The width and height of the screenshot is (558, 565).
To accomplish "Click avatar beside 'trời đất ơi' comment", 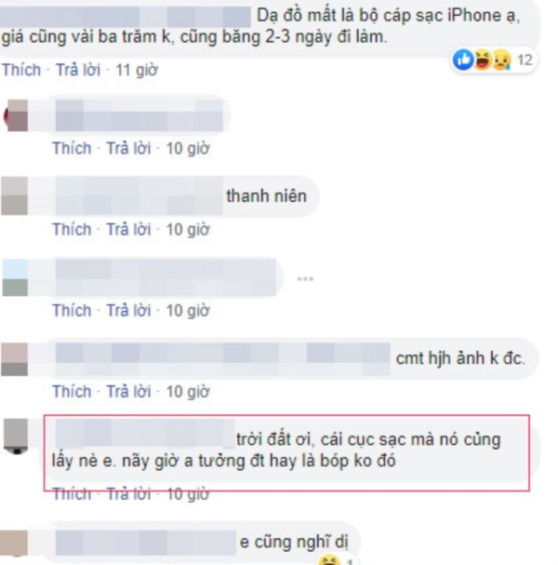I will 16,437.
